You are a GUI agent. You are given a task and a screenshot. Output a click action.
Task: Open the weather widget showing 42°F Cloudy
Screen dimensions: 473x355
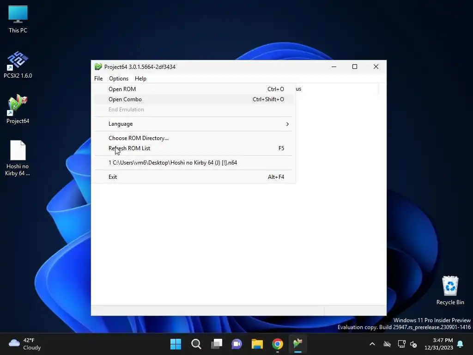coord(25,344)
